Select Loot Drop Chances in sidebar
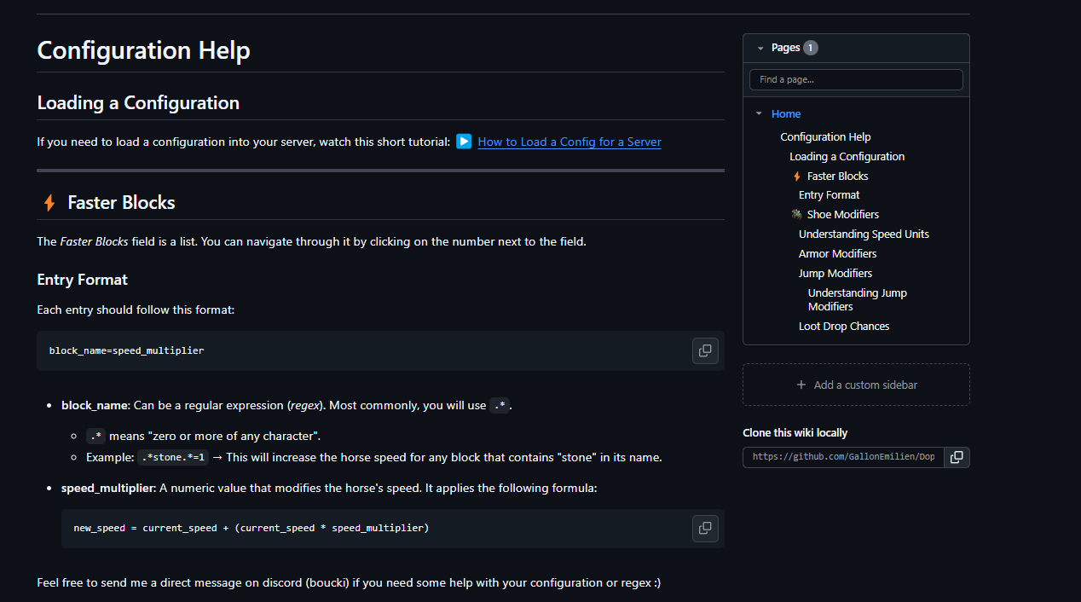 tap(843, 327)
